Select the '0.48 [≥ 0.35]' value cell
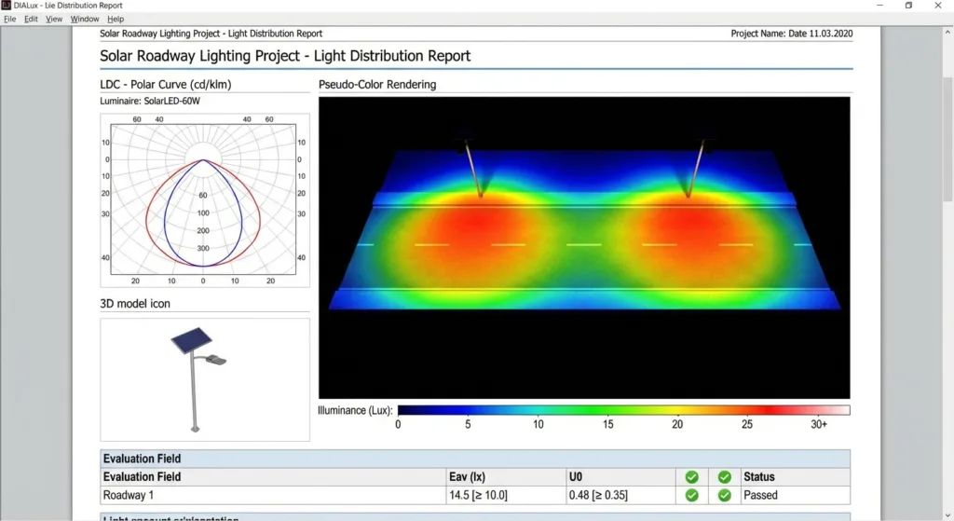Screen dimensions: 954x521 click(620, 496)
